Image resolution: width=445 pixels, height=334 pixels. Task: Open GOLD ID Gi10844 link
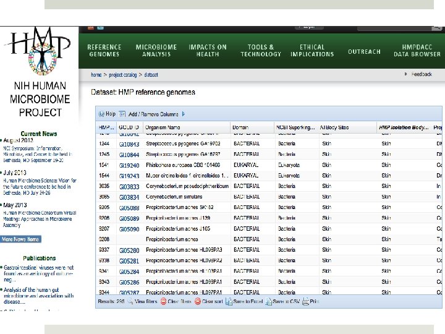pos(129,155)
